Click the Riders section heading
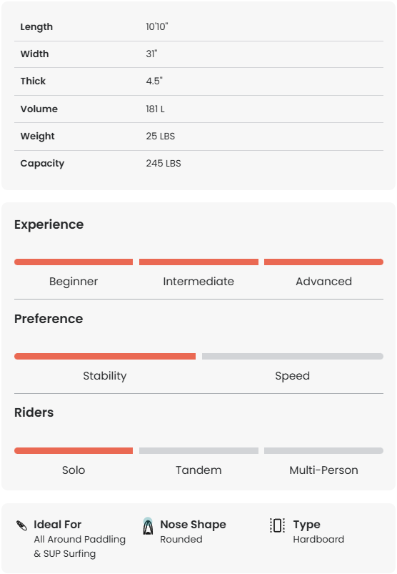 [34, 412]
